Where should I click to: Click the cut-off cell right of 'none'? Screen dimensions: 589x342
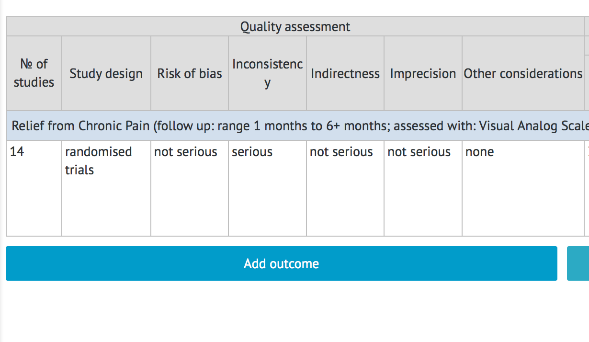coord(587,188)
